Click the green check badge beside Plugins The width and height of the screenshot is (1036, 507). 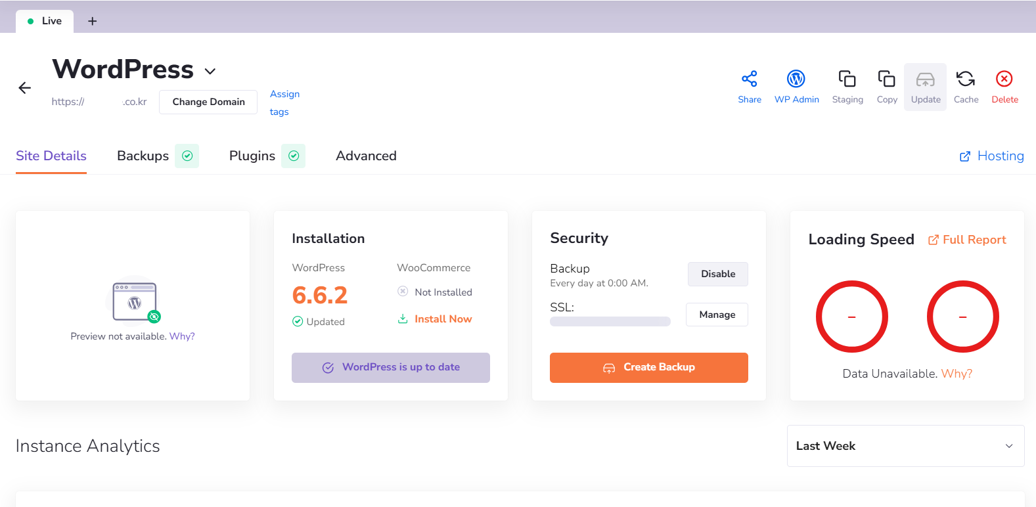point(294,156)
